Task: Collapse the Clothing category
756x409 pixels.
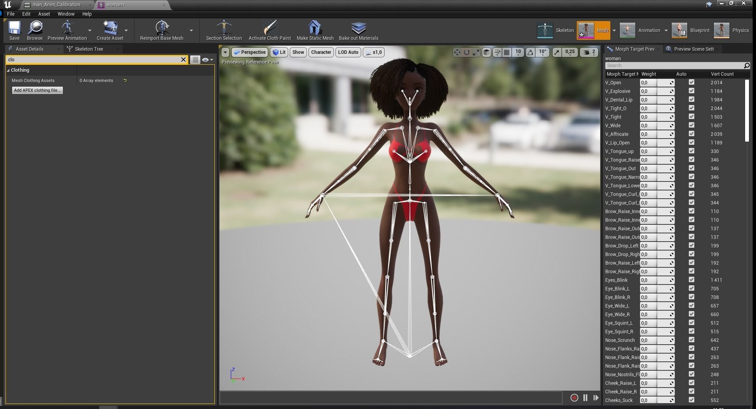Action: tap(8, 70)
